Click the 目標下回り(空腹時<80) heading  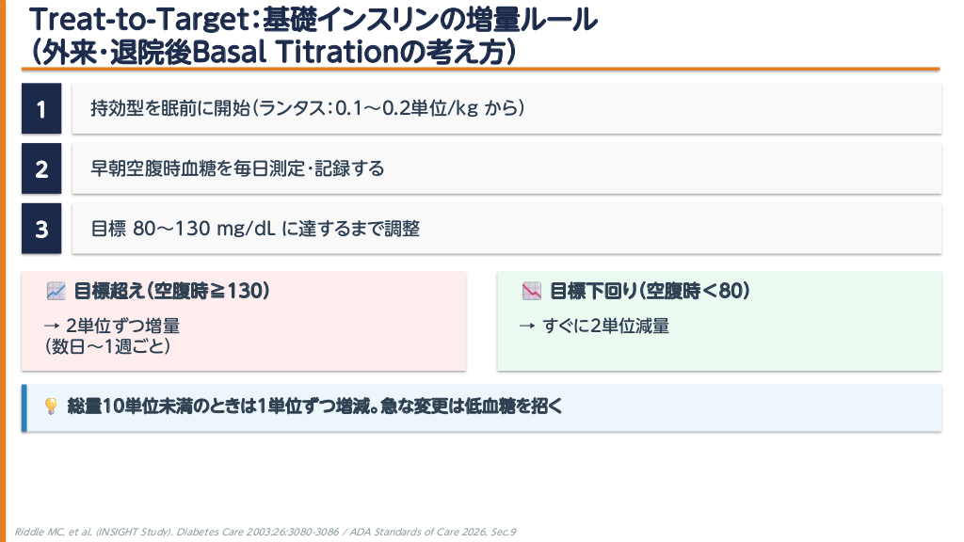coord(650,292)
